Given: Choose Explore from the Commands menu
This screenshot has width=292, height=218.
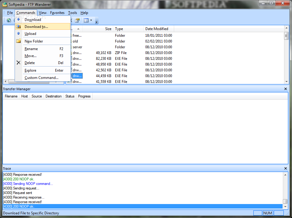Looking at the screenshot, I should click(x=43, y=70).
